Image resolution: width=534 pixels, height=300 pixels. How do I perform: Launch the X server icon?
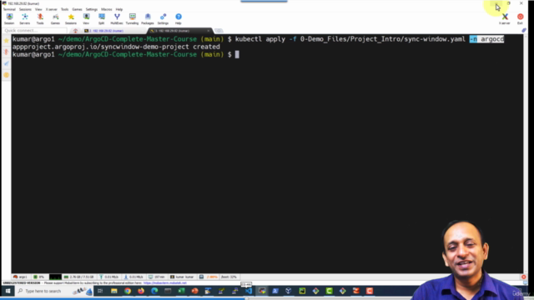[505, 18]
